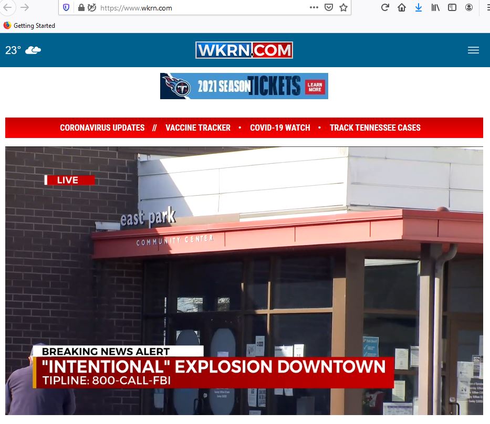Save page to Pocket icon
This screenshot has height=424, width=490.
coord(329,8)
